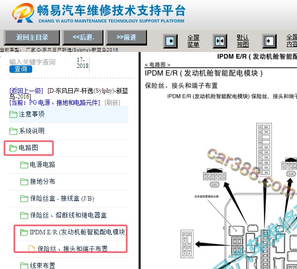Image resolution: width=297 pixels, height=269 pixels.
Task: Click the folder icon beside 线束布置
Action: coord(24,266)
